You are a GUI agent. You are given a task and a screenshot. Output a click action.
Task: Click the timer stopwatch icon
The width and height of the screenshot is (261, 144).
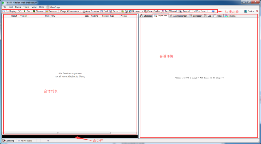click(126, 11)
